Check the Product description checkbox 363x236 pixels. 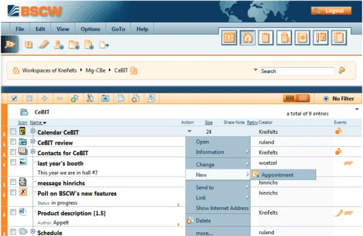pyautogui.click(x=13, y=212)
